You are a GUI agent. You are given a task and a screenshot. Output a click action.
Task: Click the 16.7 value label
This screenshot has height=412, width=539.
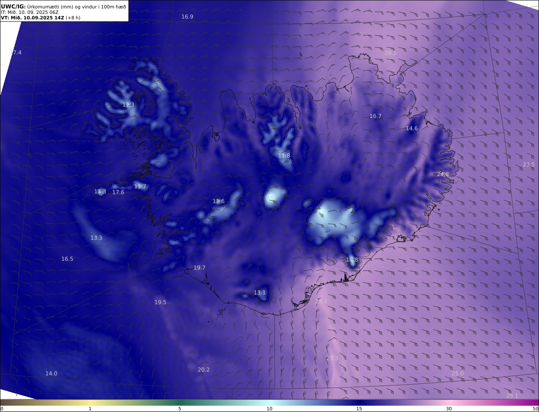[375, 116]
